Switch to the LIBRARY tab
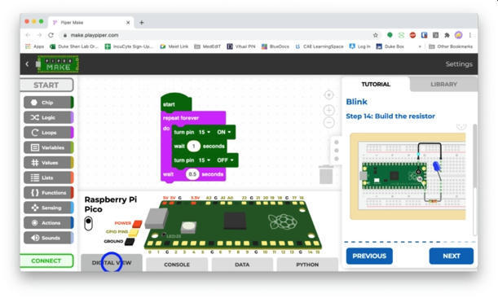 click(x=443, y=85)
